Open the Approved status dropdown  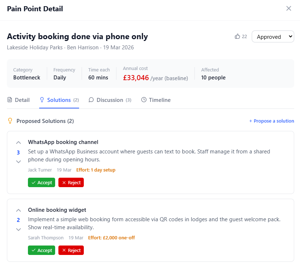click(x=272, y=37)
